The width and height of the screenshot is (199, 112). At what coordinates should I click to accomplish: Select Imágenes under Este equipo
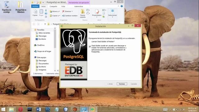pyautogui.click(x=42, y=70)
